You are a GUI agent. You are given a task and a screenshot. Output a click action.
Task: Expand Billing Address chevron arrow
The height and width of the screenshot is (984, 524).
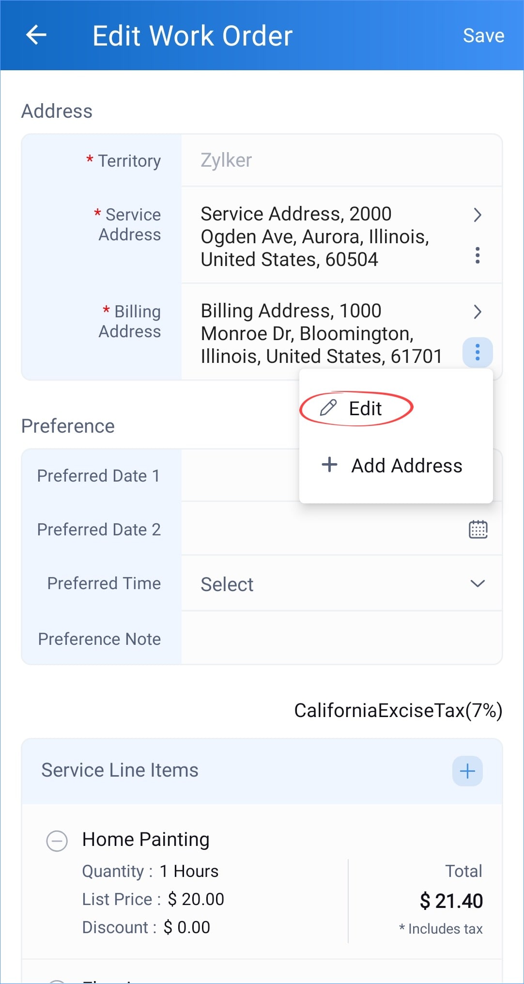tap(478, 312)
